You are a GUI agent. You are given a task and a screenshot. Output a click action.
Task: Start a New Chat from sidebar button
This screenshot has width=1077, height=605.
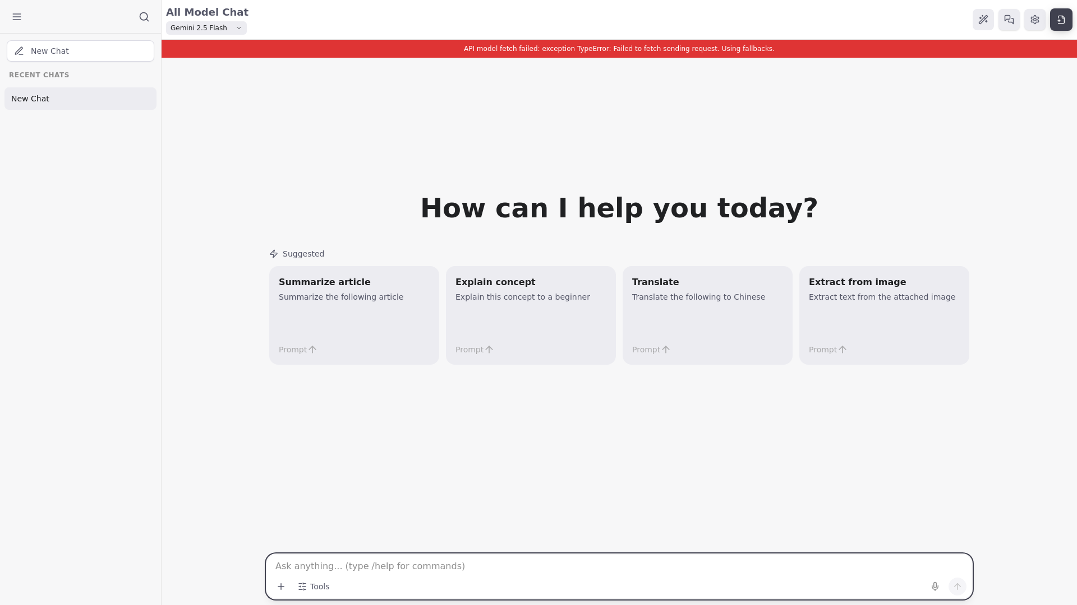click(x=80, y=51)
